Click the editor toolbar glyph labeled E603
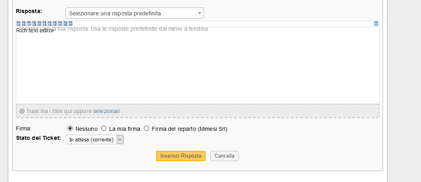 pos(45,24)
